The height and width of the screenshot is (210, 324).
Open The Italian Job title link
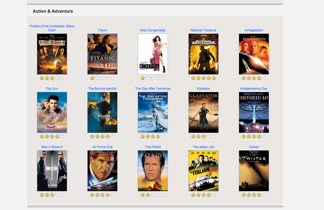pyautogui.click(x=203, y=147)
